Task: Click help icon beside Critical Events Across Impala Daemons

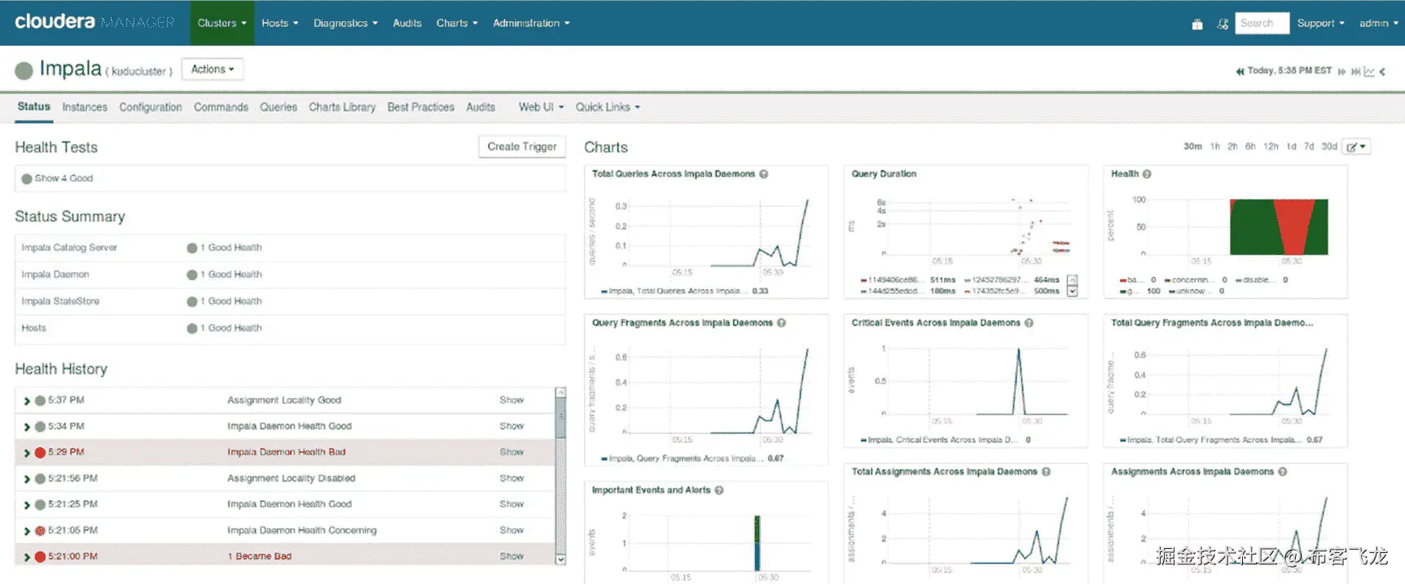Action: point(1030,323)
